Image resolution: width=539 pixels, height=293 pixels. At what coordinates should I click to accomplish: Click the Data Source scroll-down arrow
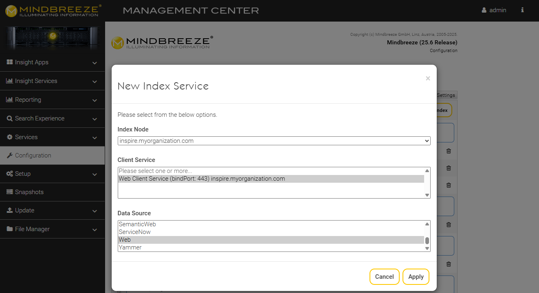(x=427, y=249)
